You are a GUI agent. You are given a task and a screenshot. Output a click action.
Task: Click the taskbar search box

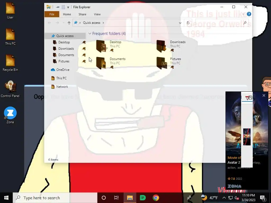click(x=55, y=198)
